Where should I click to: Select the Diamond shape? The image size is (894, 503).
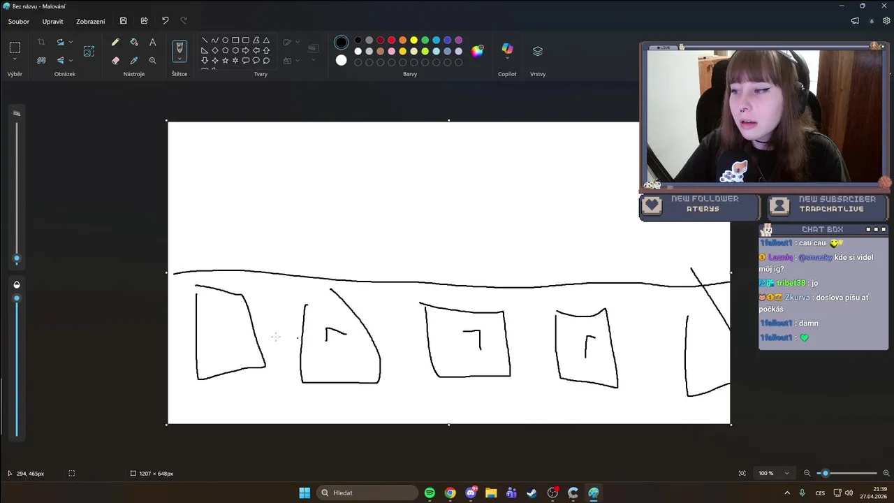tap(214, 50)
